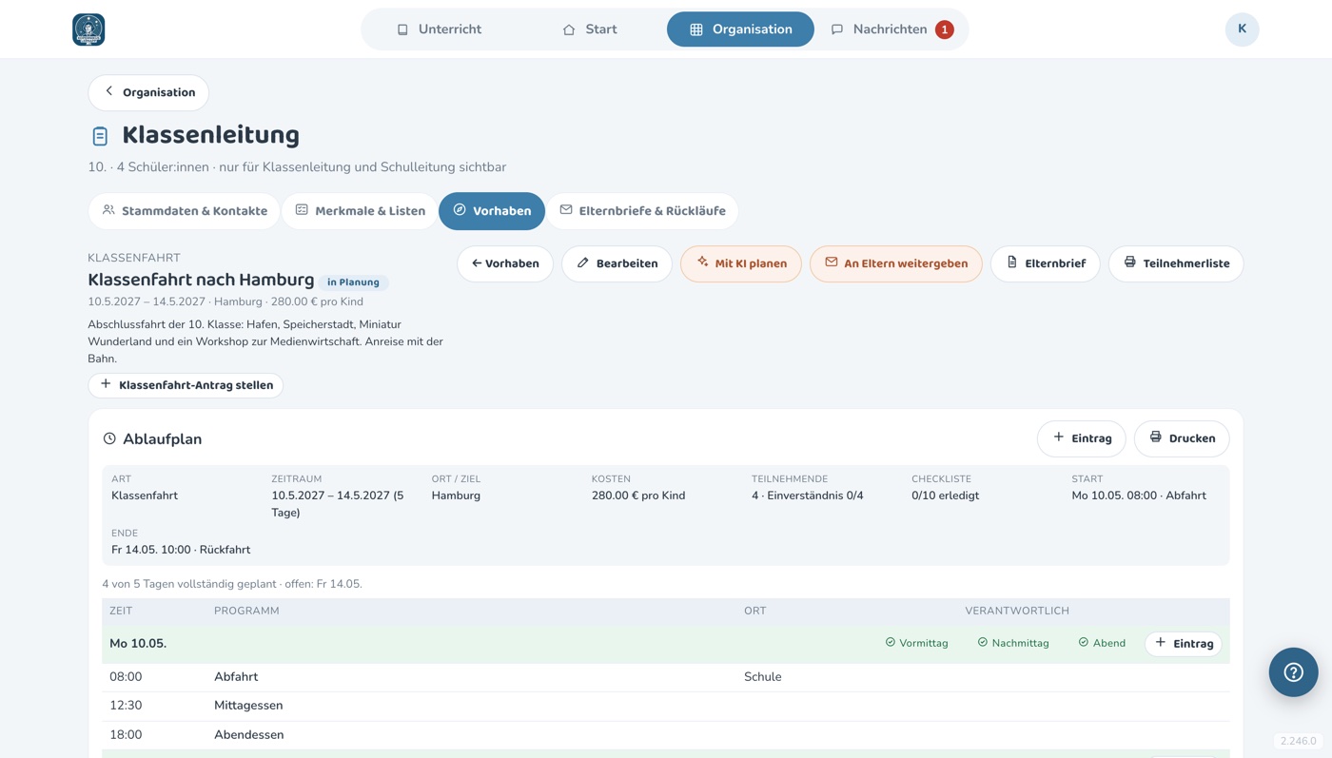Click the Einverständnis 0/4 participants value
Screen dimensions: 1332x758
click(808, 496)
